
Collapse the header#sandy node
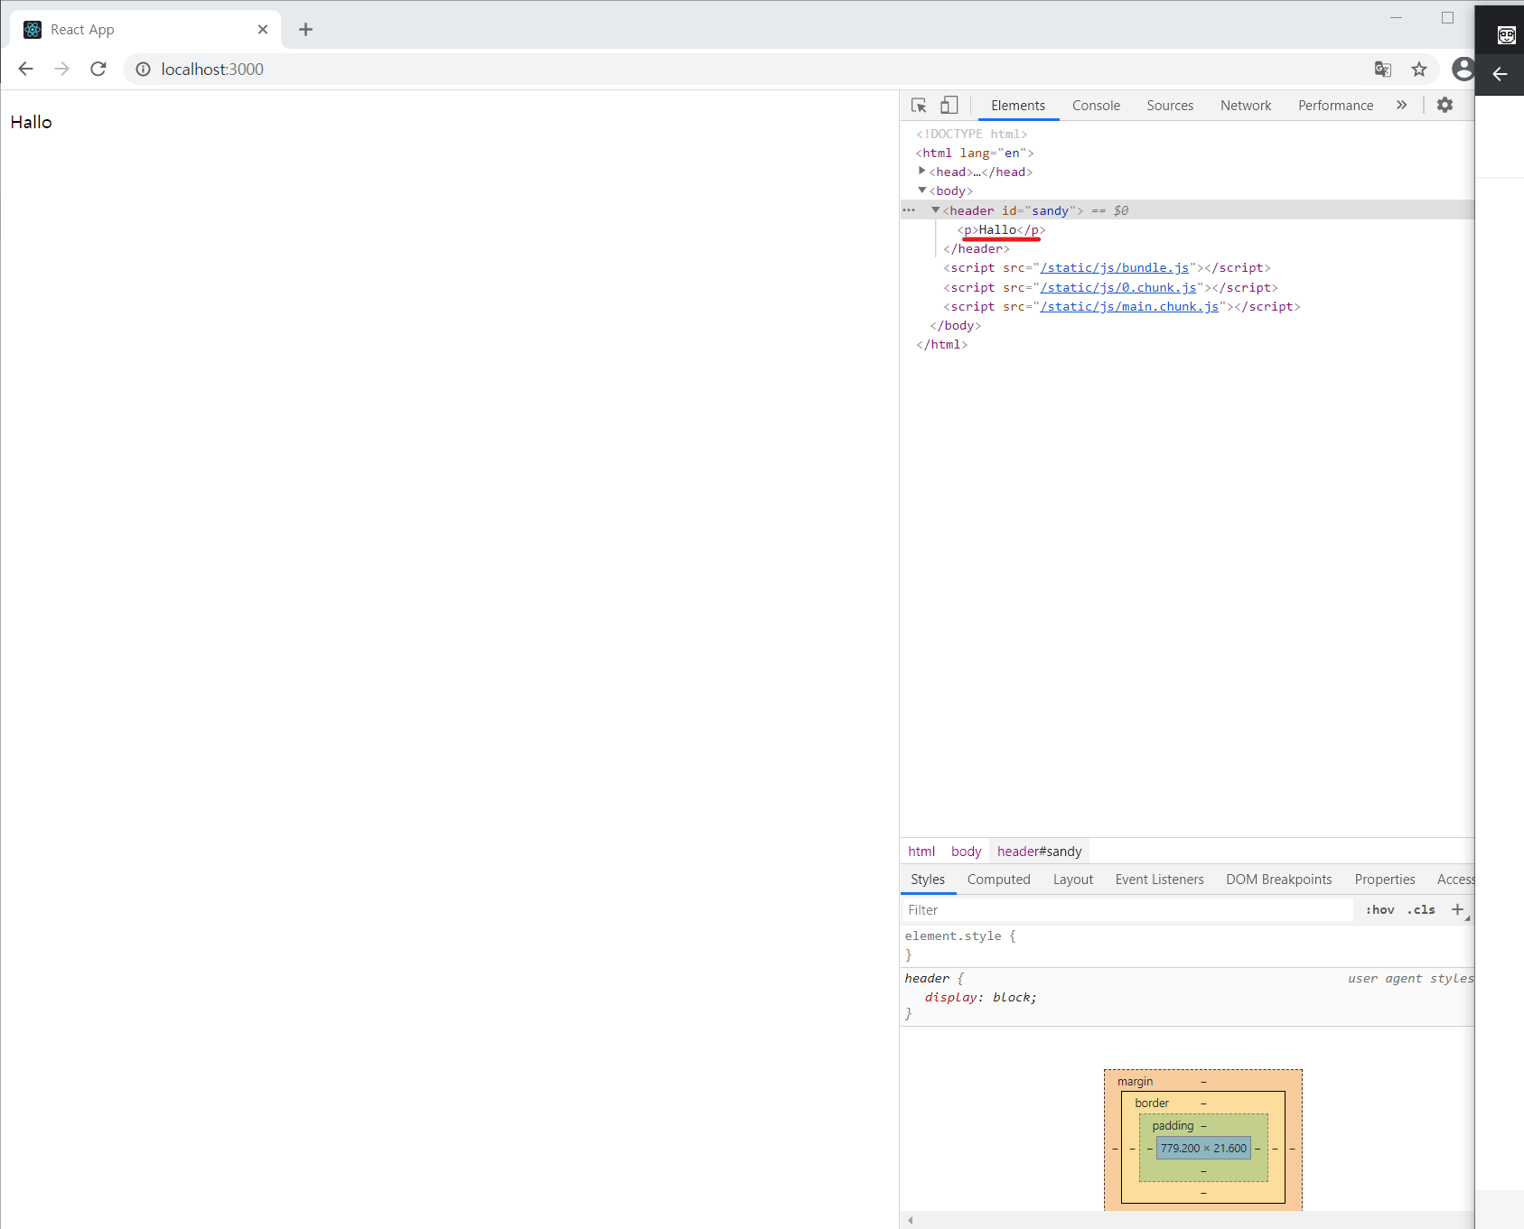click(x=936, y=209)
